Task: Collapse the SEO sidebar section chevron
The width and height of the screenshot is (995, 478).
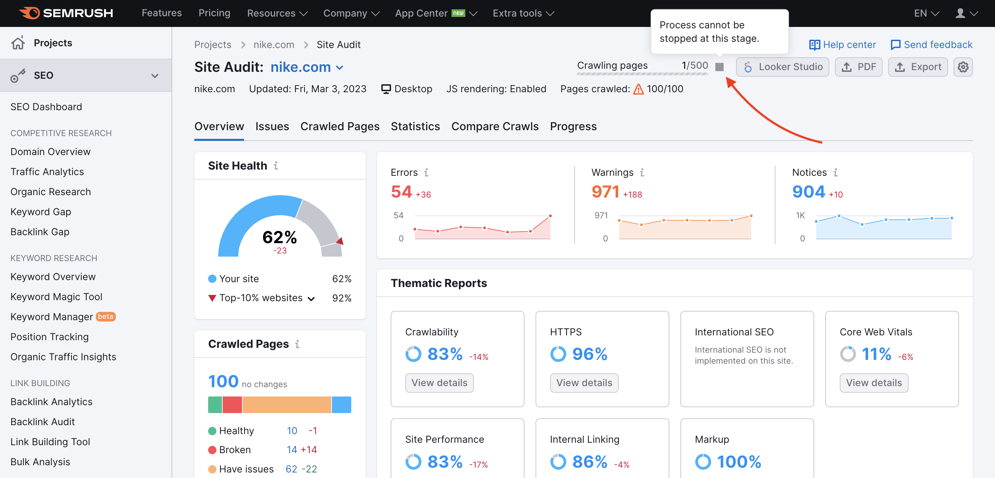Action: pyautogui.click(x=155, y=76)
